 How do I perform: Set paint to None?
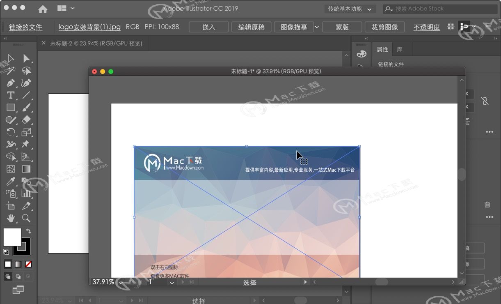coord(28,264)
